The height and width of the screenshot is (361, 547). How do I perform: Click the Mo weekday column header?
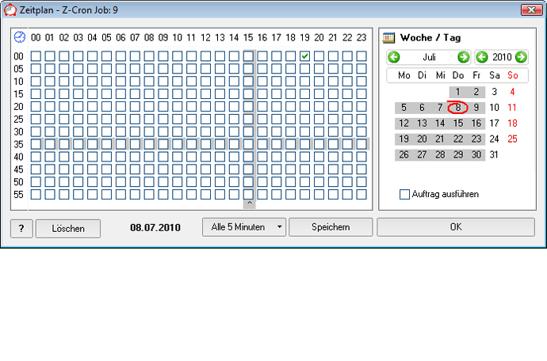pyautogui.click(x=404, y=76)
